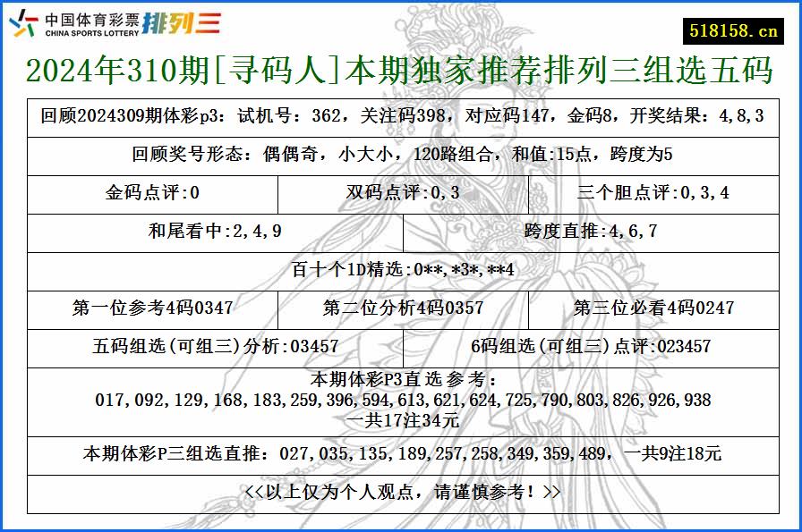Click the blue stroke of the lottery emblem
Screen dimensions: 802x532
[x=14, y=22]
